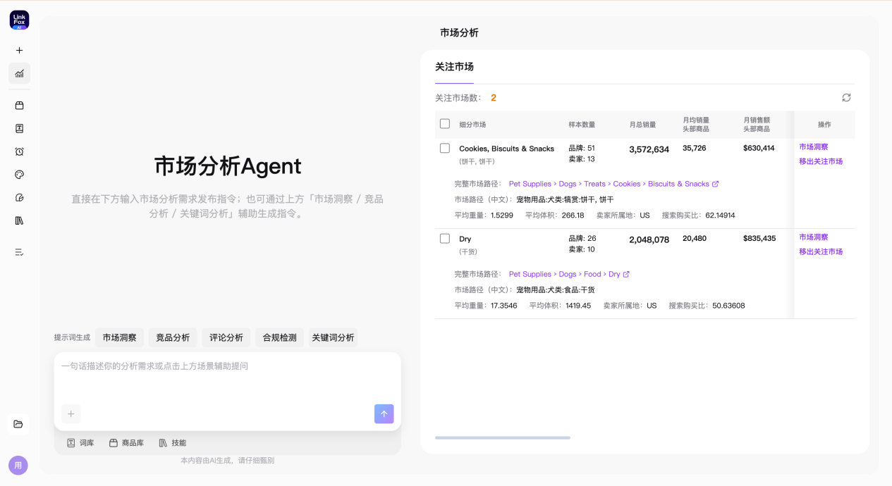892x486 pixels.
Task: Check the Cookies, Biscuits & Snacks row checkbox
Action: pos(444,148)
